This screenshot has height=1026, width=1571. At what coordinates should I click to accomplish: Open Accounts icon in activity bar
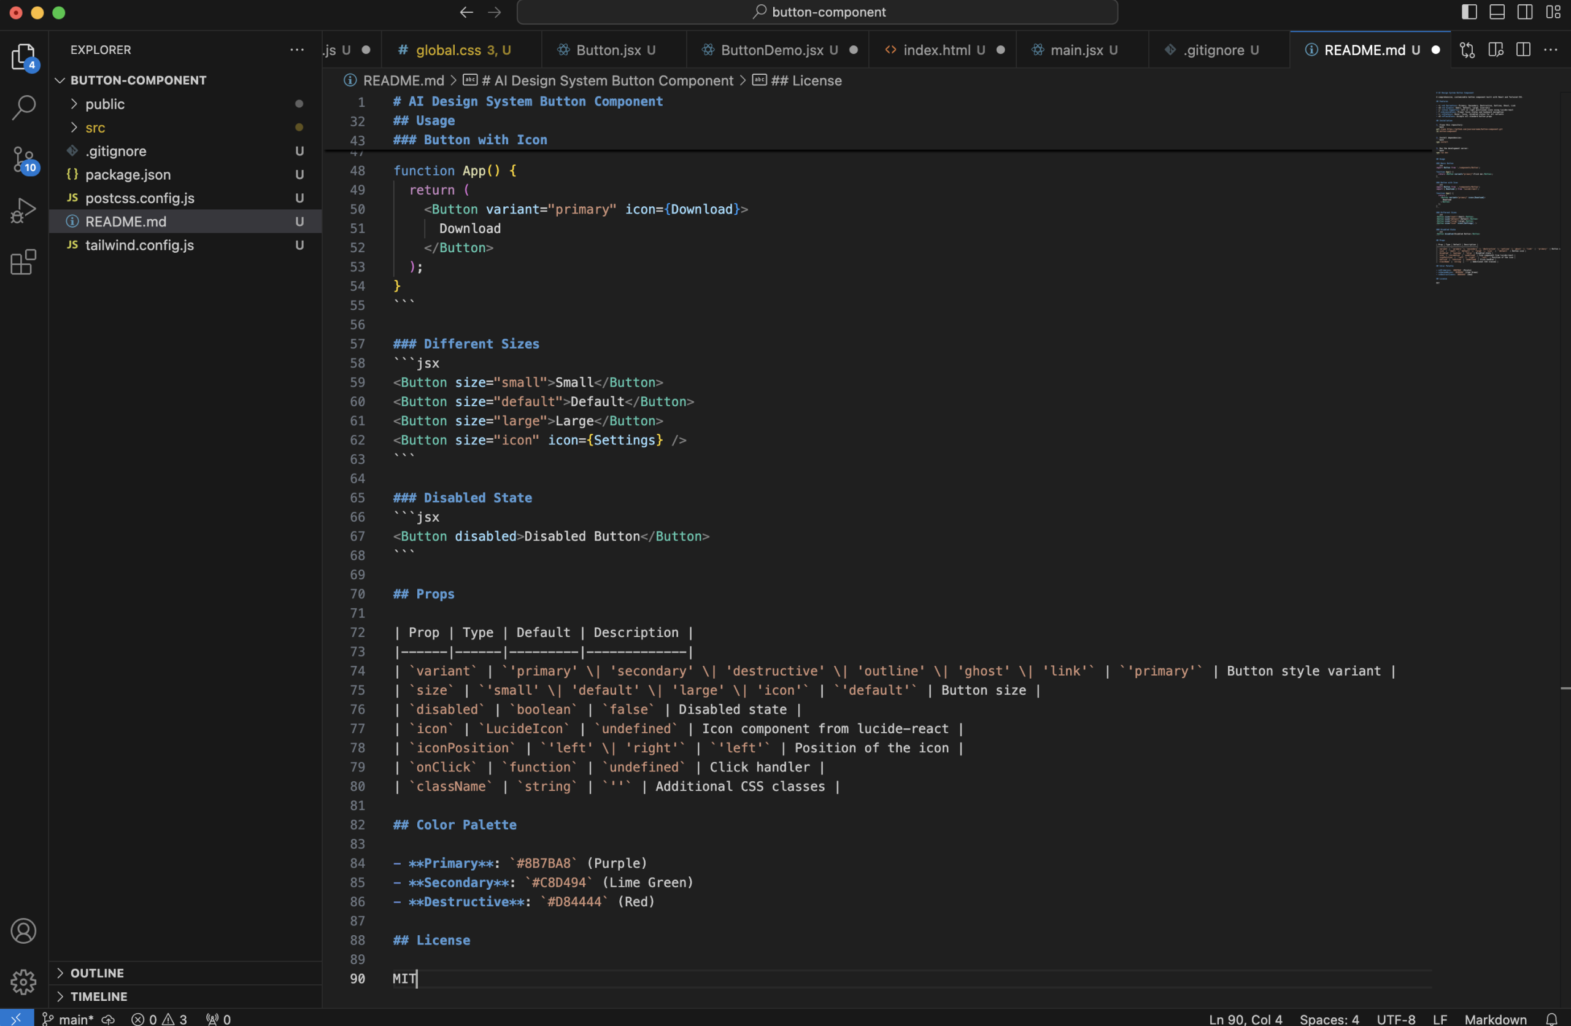tap(24, 931)
